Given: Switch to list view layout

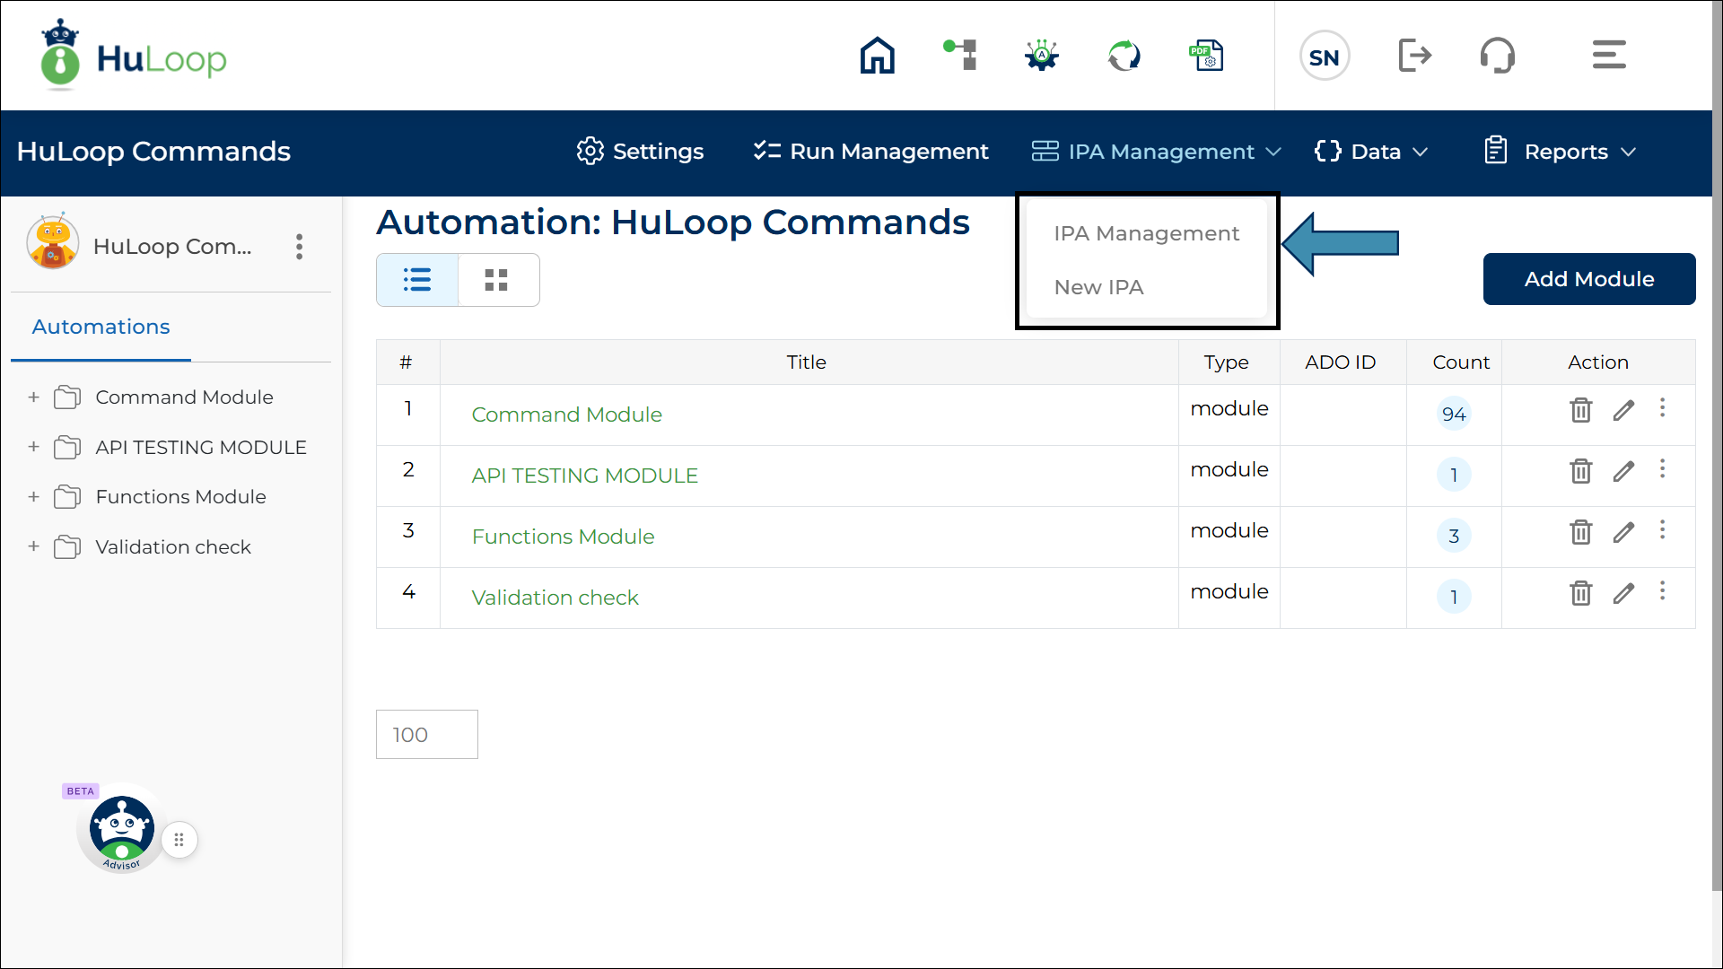Looking at the screenshot, I should pos(416,279).
